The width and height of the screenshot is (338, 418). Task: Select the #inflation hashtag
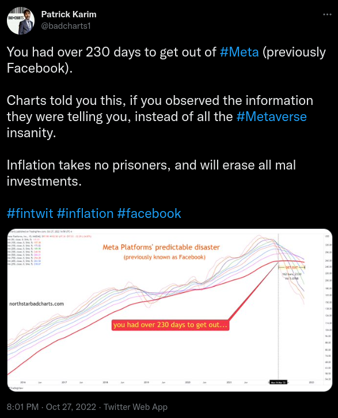pos(85,213)
